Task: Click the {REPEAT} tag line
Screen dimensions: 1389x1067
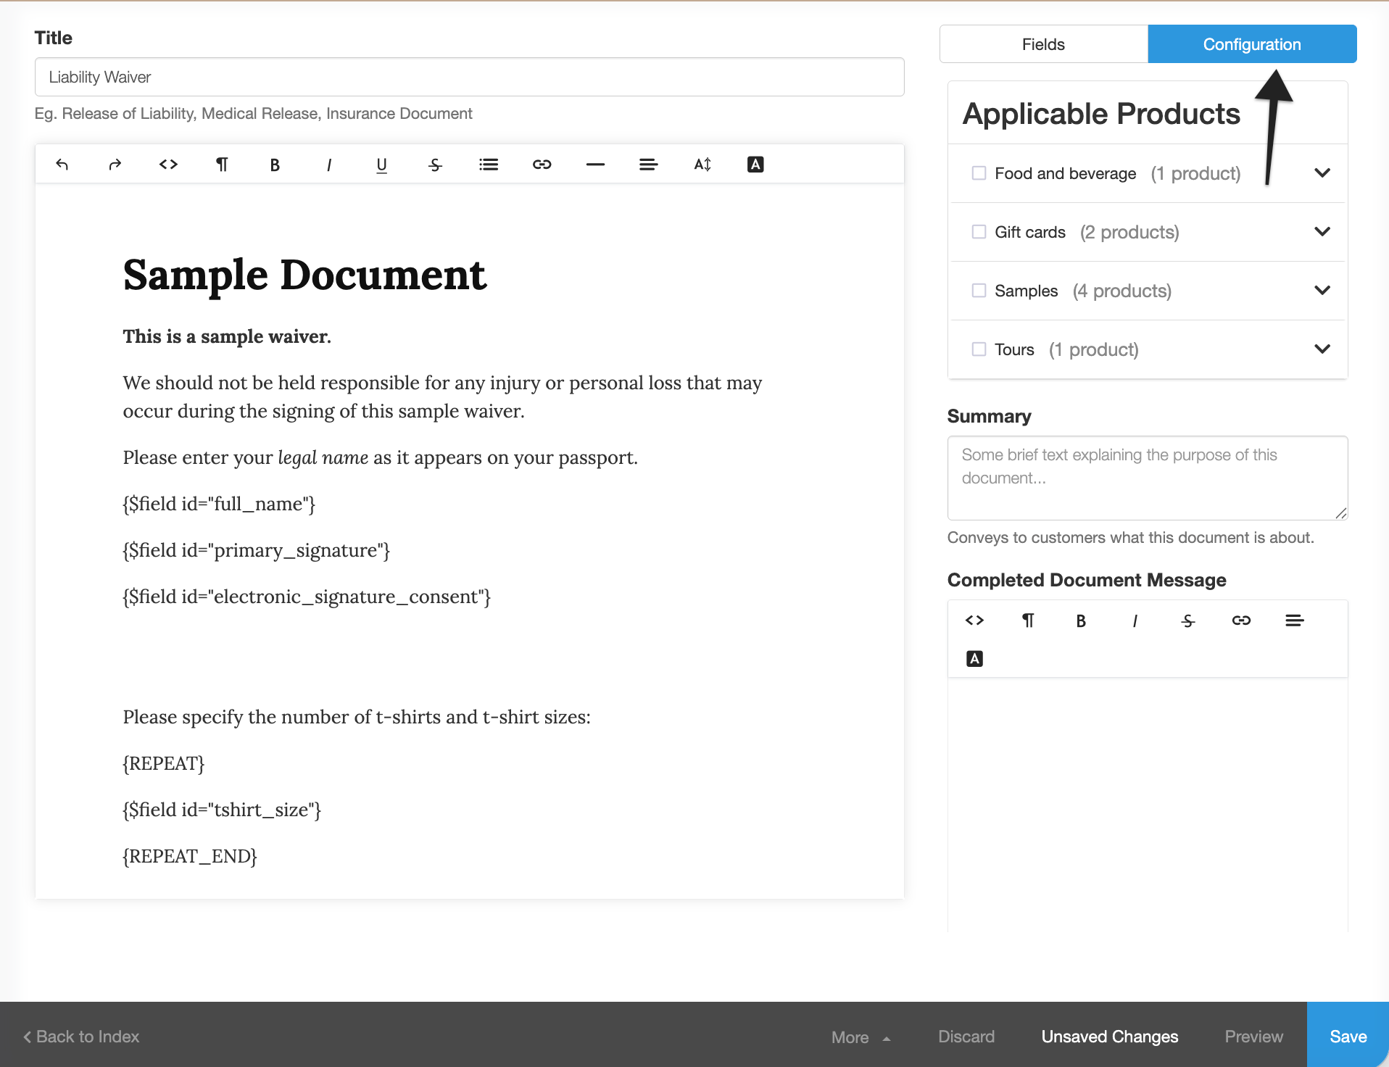Action: [164, 763]
